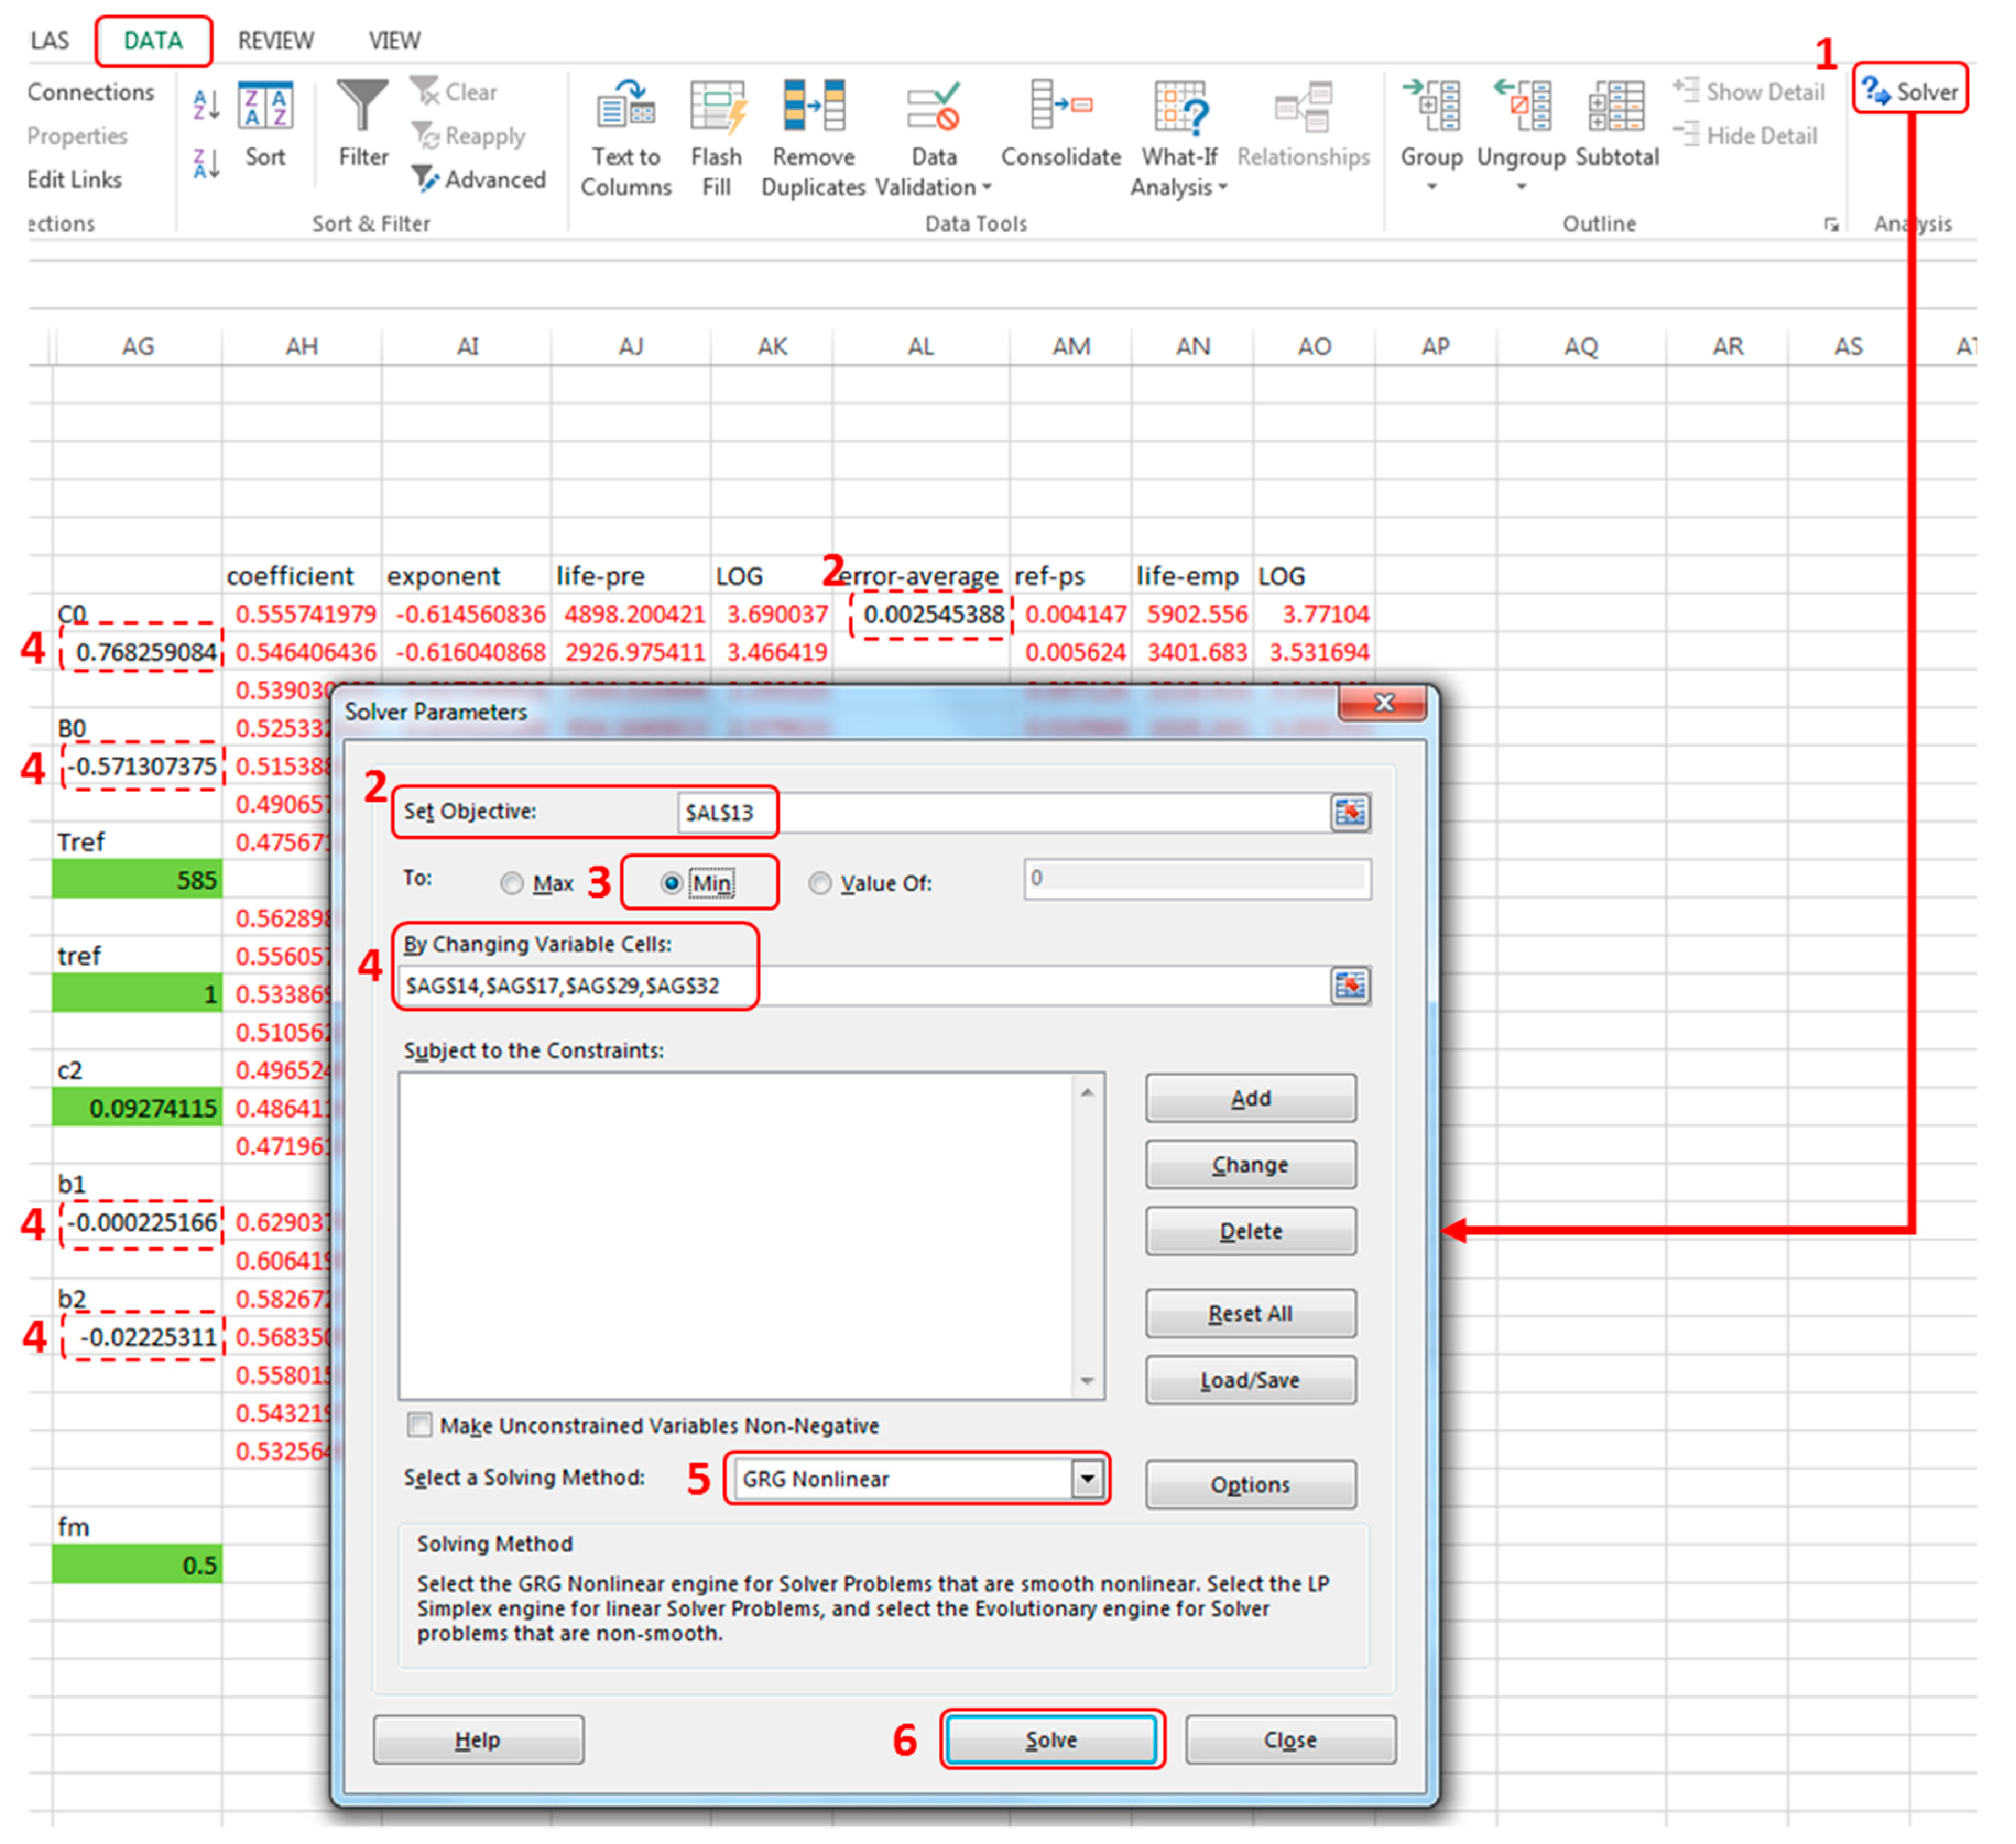Viewport: 2016px width, 1844px height.
Task: Click the Subtotal icon
Action: [x=1616, y=106]
